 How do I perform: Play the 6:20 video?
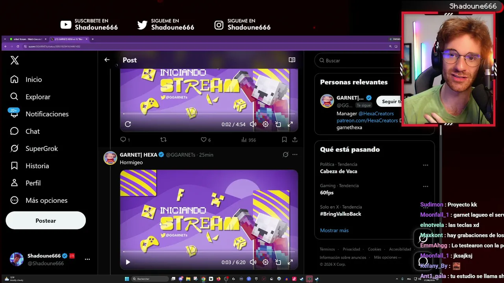point(128,262)
